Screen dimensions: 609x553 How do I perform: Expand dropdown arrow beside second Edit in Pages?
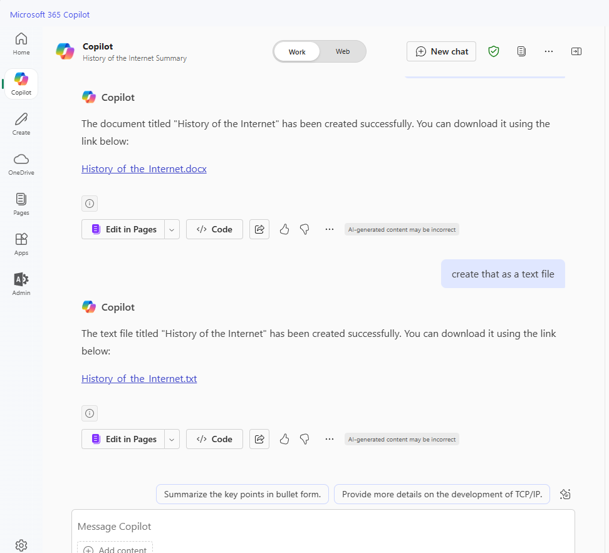click(x=172, y=439)
